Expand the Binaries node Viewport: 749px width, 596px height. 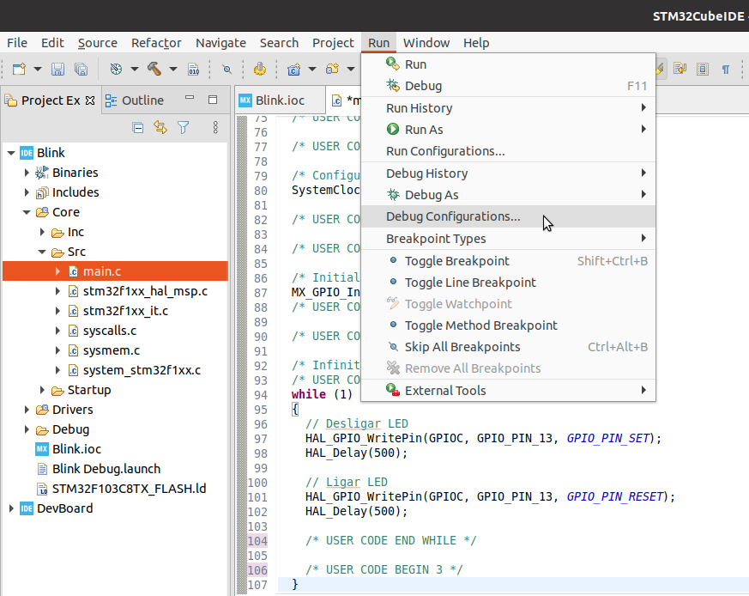[x=27, y=173]
